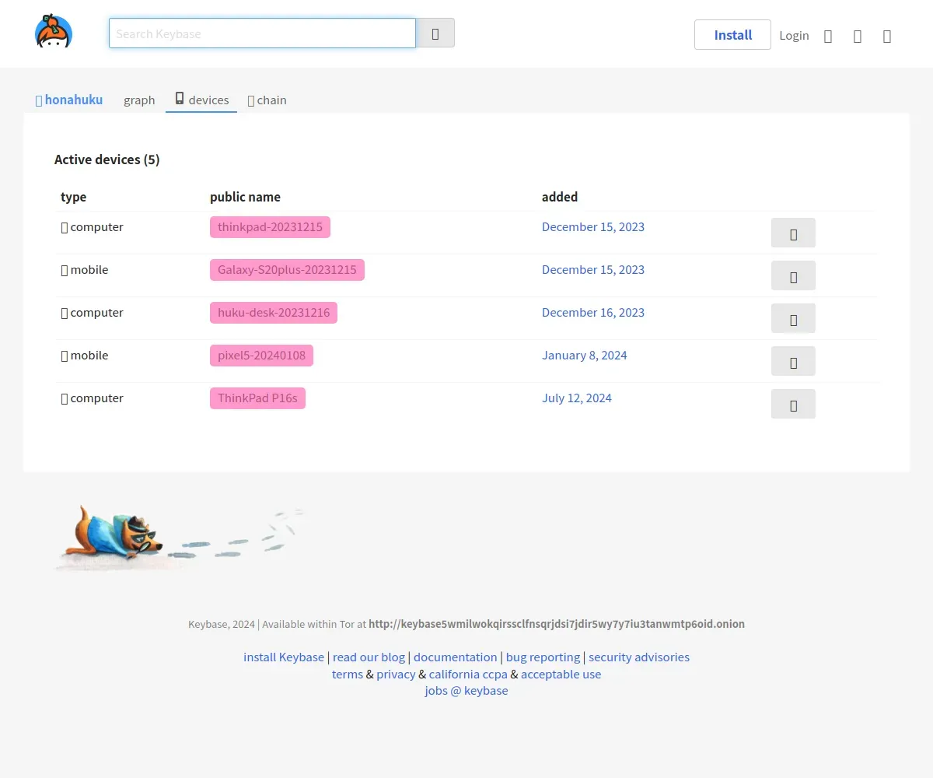The image size is (933, 778).
Task: Open the read our blog link
Action: click(x=369, y=657)
